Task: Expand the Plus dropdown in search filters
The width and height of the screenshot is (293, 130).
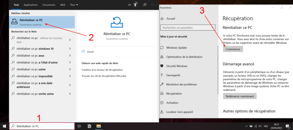Action: [74, 5]
